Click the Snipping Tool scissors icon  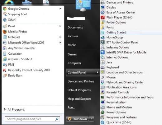click(5, 14)
